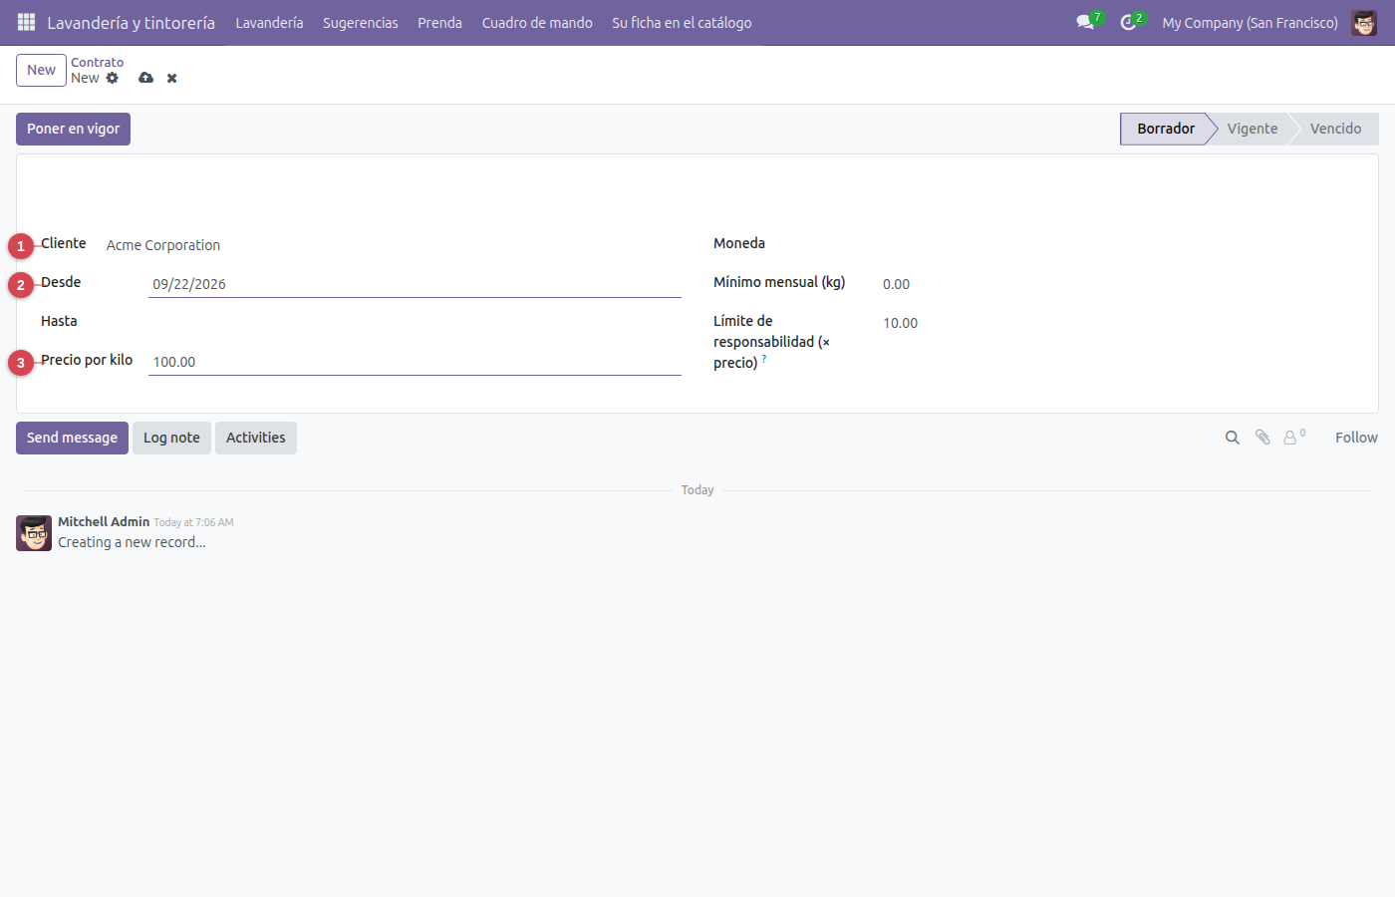Image resolution: width=1395 pixels, height=897 pixels.
Task: Open the Sugerencias menu
Action: pos(360,22)
